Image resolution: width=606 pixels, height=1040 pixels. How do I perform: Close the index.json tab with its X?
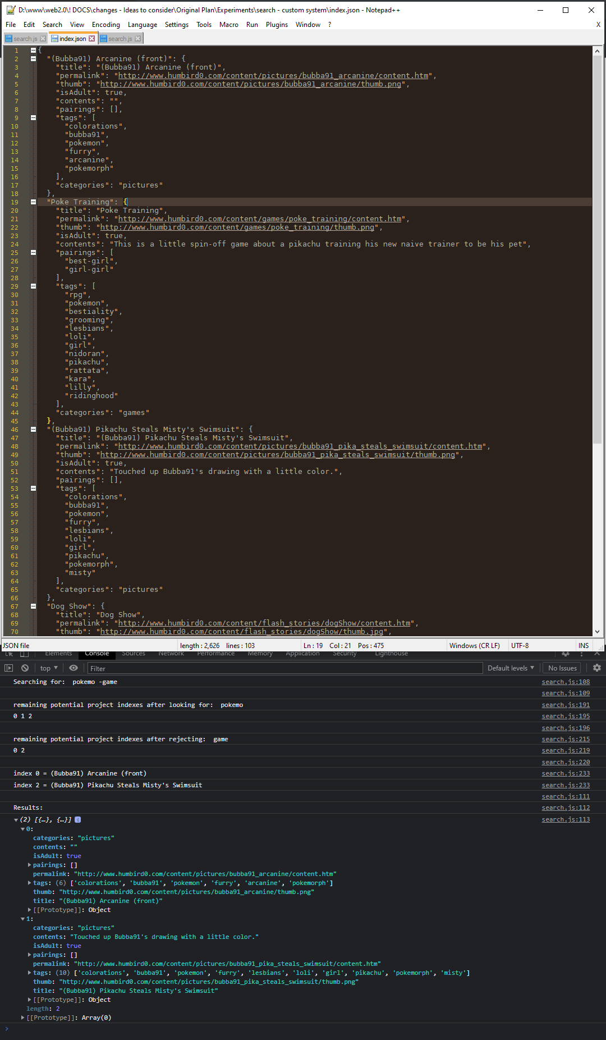92,39
